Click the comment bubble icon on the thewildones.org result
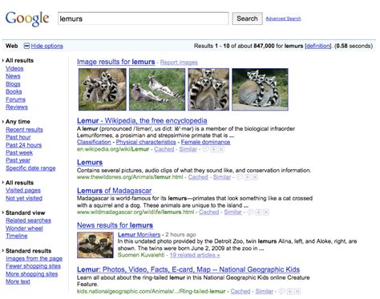 coord(240,177)
